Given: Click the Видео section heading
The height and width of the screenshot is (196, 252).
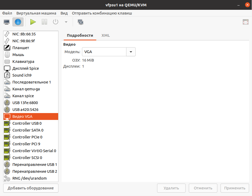Looking at the screenshot, I should pos(70,44).
